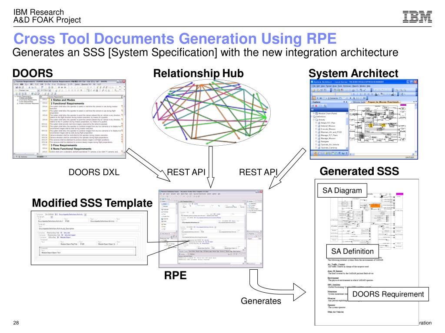The height and width of the screenshot is (333, 445).
Task: Select Execute_Mission activity in Explorer
Action: click(326, 129)
